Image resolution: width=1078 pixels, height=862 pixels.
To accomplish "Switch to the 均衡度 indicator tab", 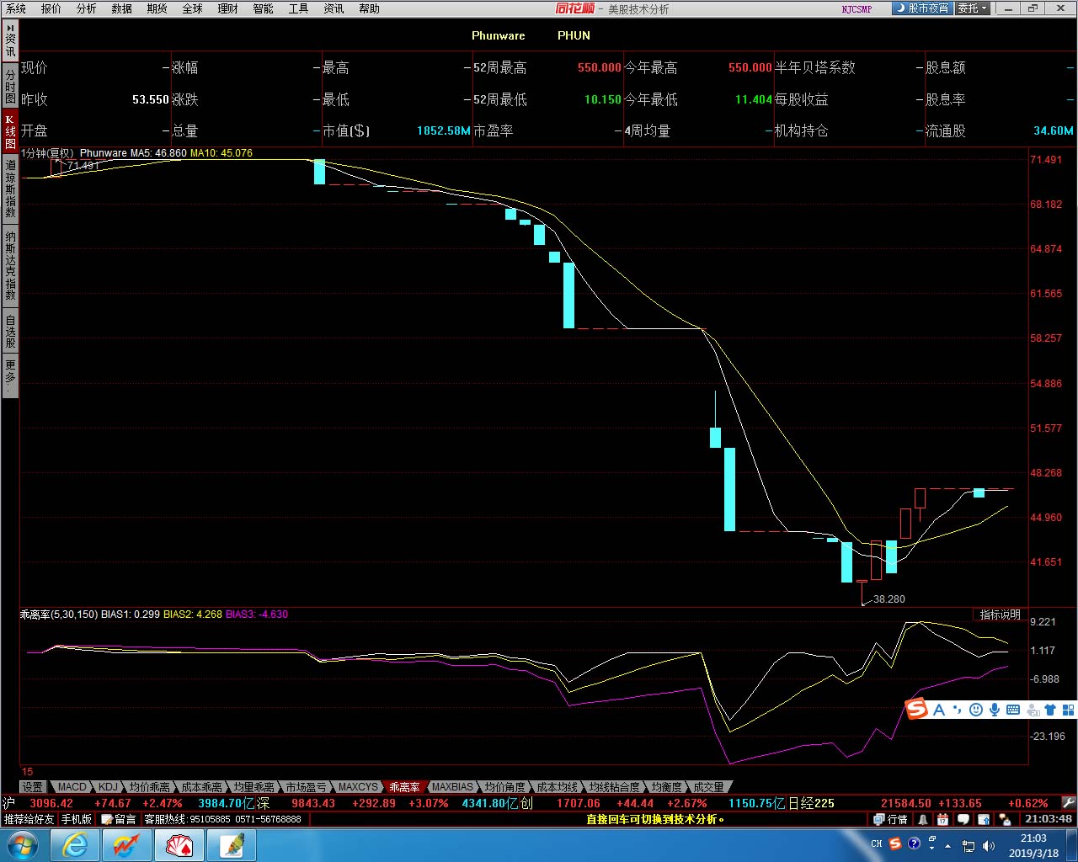I will click(x=666, y=787).
